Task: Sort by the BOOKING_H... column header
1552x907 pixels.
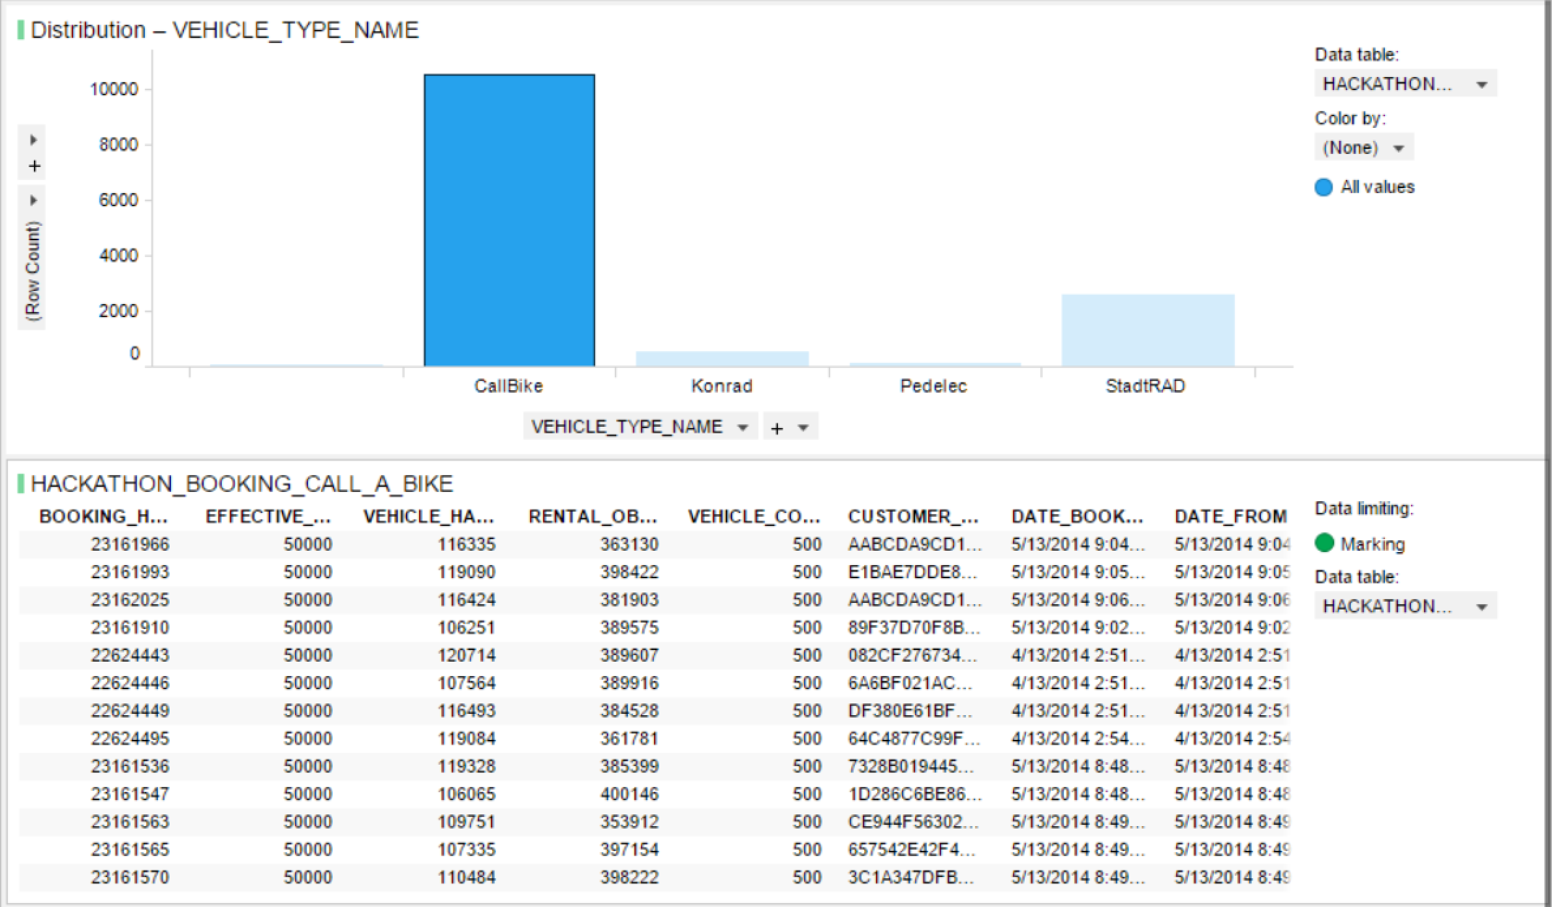Action: click(x=103, y=516)
